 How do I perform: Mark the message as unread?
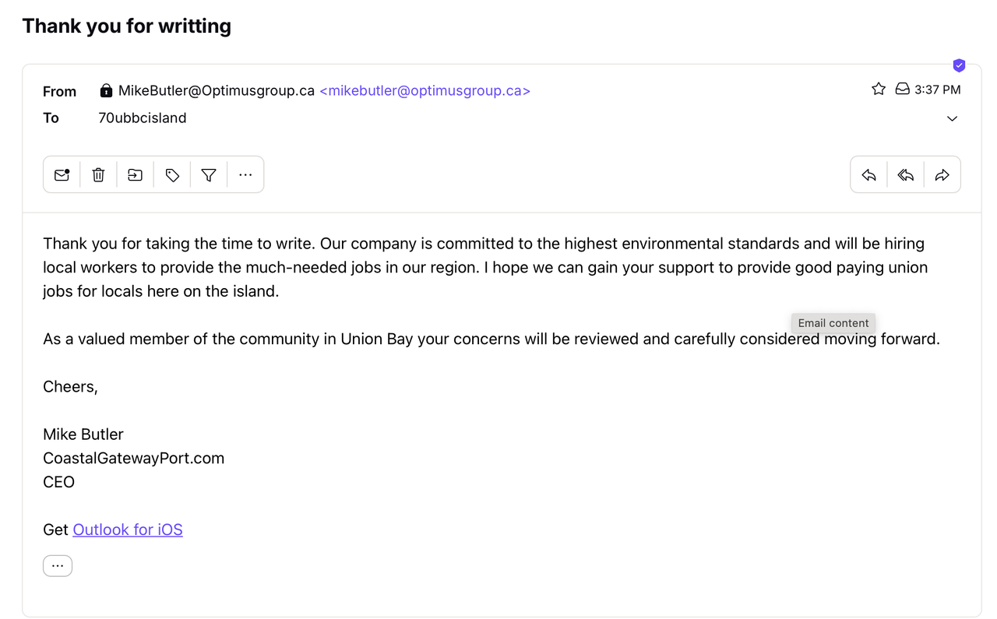pyautogui.click(x=62, y=175)
